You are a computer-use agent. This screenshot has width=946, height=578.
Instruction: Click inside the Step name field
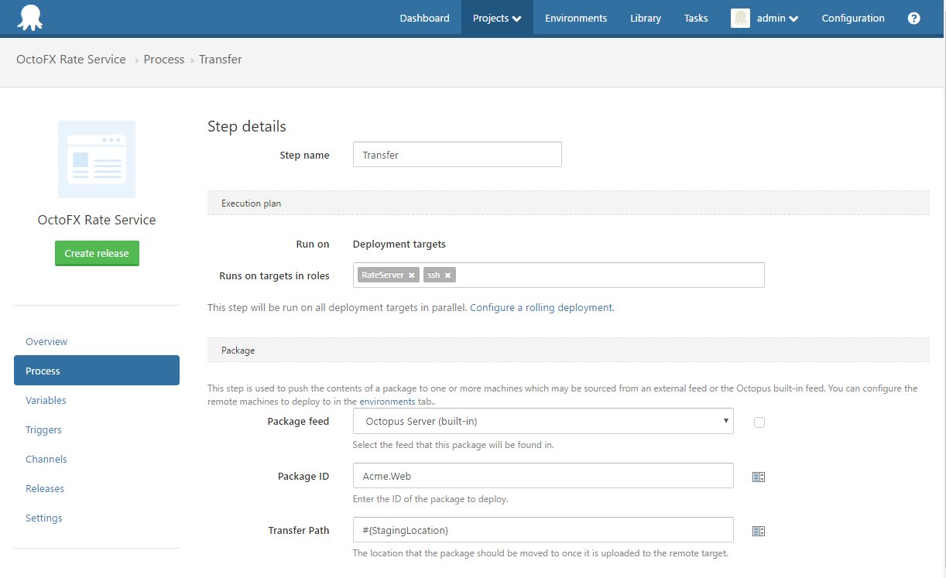(457, 154)
